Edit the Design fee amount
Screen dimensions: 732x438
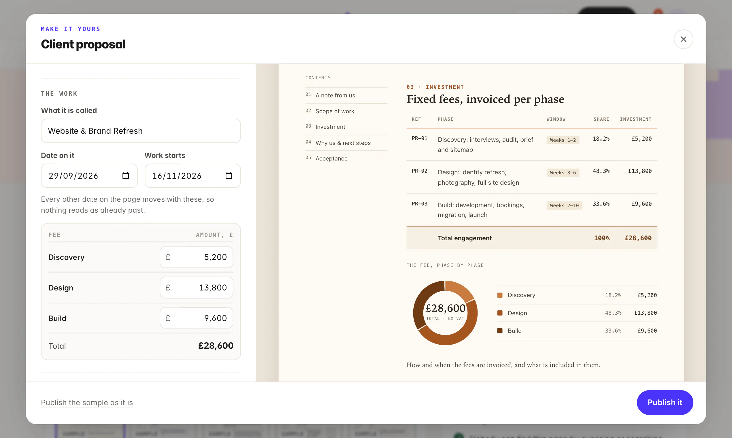coord(196,288)
